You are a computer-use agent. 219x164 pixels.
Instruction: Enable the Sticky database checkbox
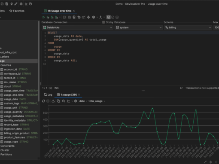coord(103,22)
